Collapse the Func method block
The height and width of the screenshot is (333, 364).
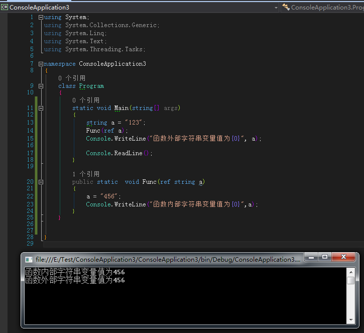pyautogui.click(x=41, y=182)
